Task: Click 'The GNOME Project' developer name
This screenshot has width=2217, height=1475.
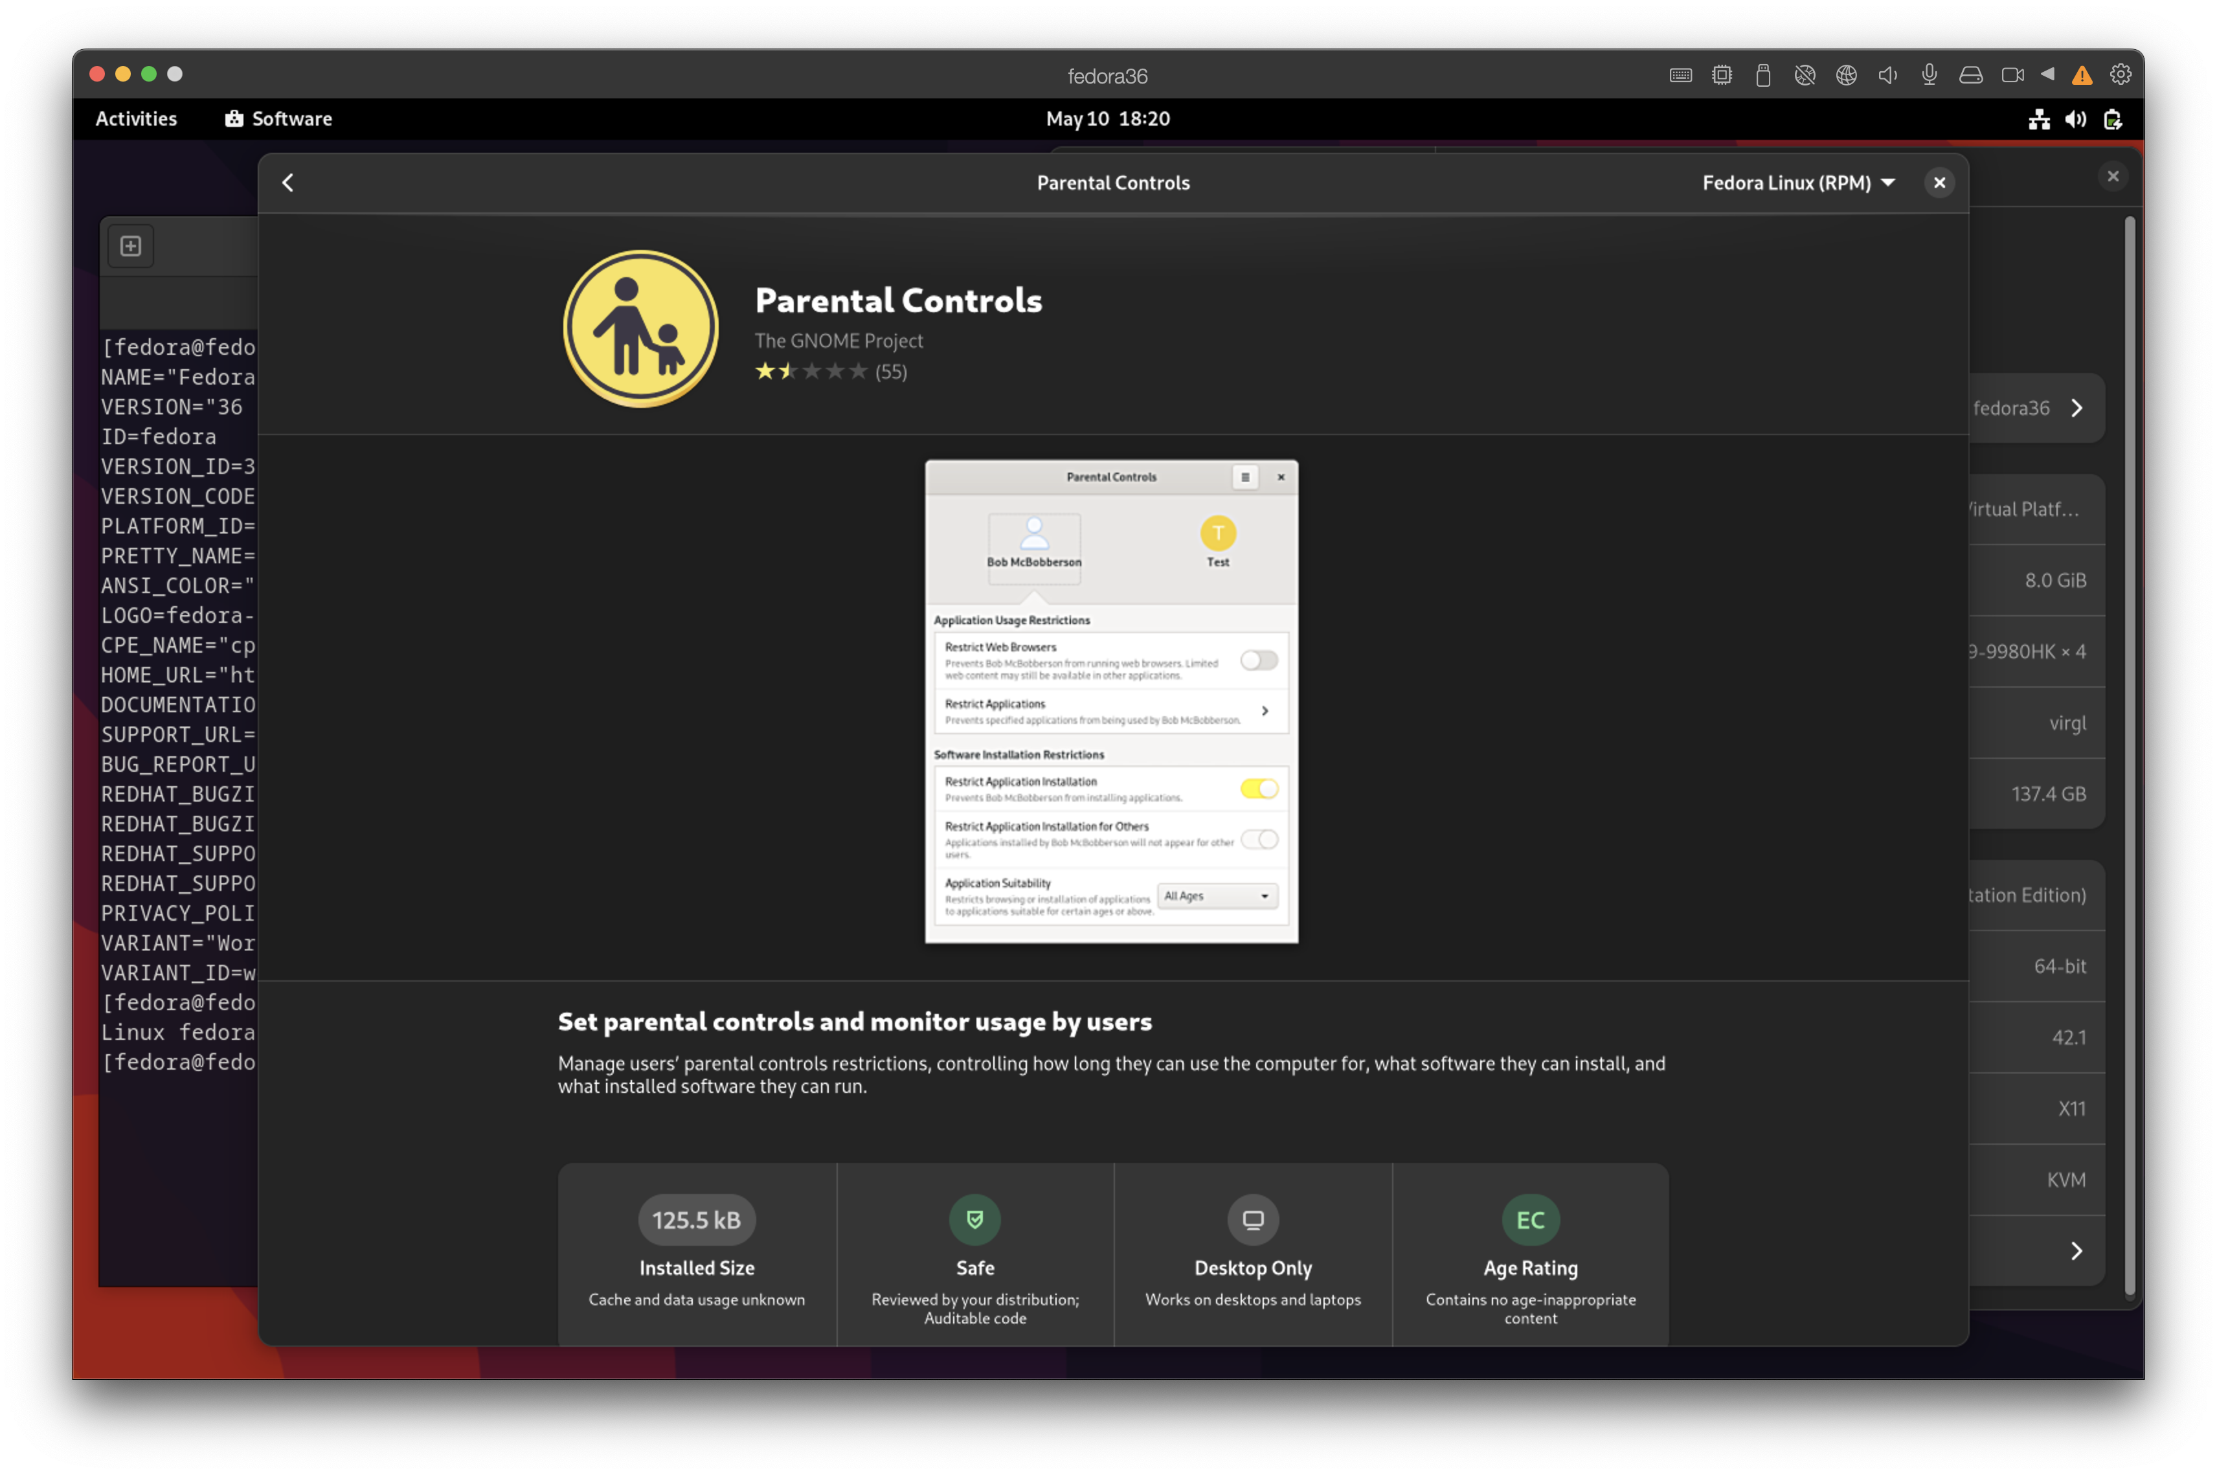Action: [838, 341]
